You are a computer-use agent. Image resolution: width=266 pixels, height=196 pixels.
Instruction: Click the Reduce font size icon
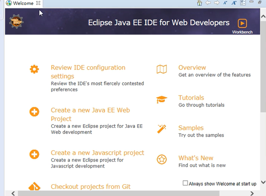coord(225,3)
